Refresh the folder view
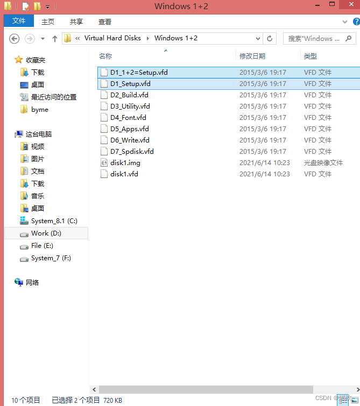 pos(270,39)
